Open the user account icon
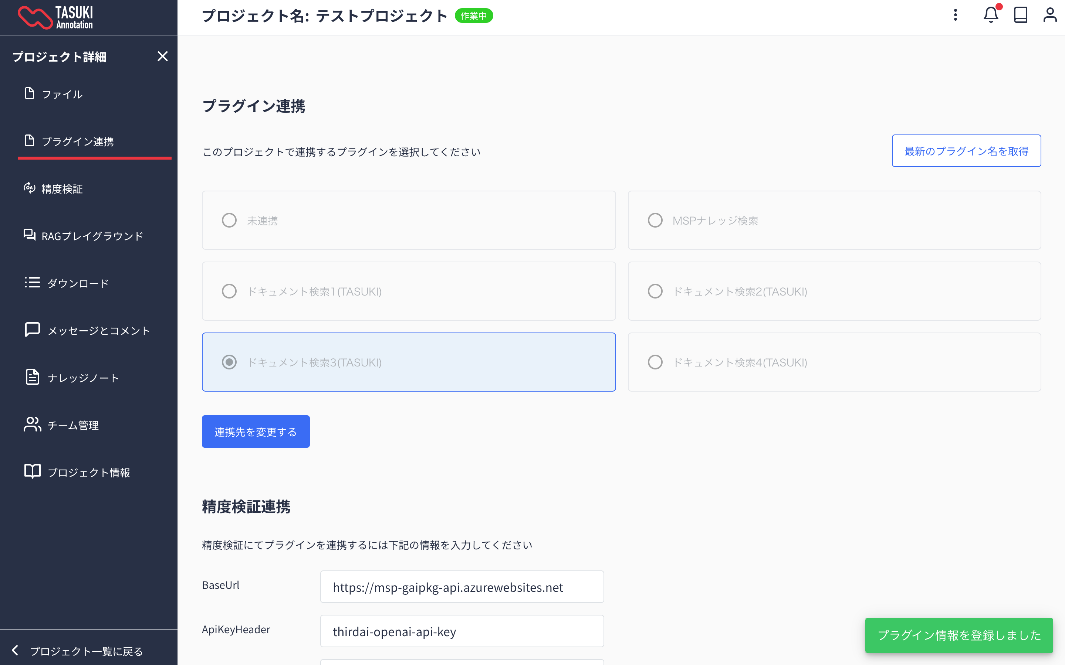The width and height of the screenshot is (1065, 665). click(x=1049, y=16)
